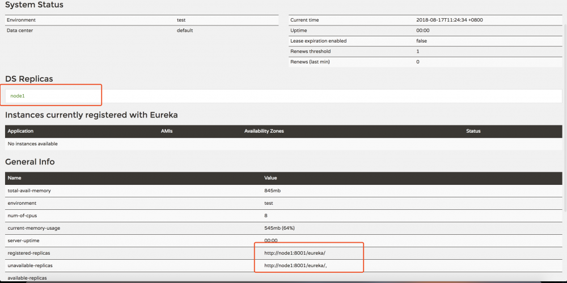Click the Environment label in System Status

click(21, 20)
